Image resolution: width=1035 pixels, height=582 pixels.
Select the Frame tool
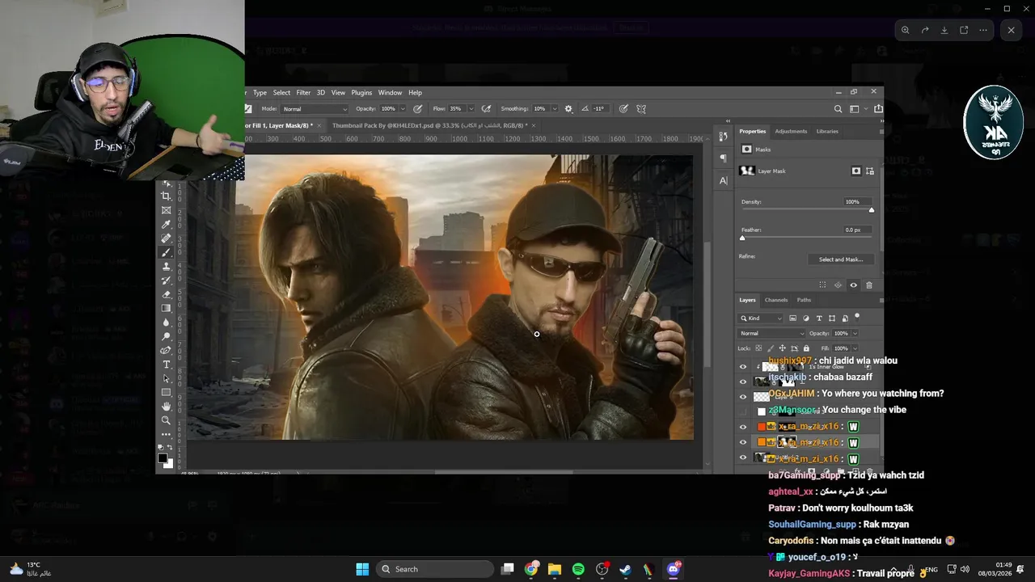click(167, 210)
